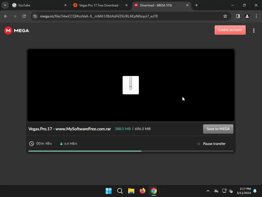This screenshot has width=262, height=197.
Task: Open the Chrome profile menu
Action: (x=247, y=16)
